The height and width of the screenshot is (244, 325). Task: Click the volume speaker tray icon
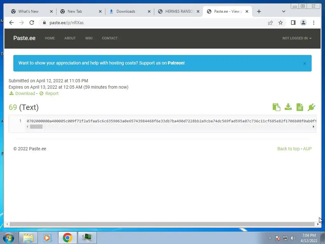tap(293, 238)
